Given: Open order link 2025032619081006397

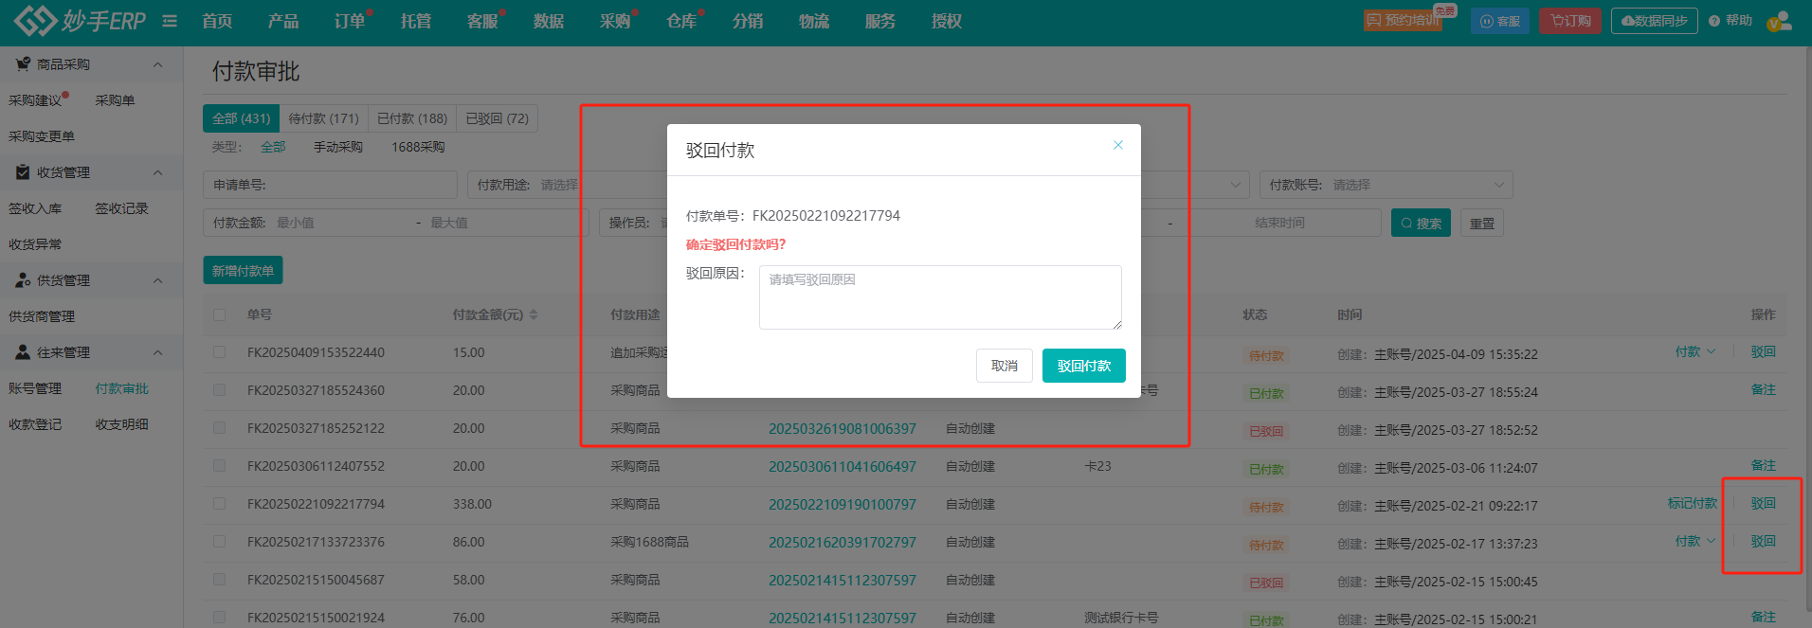Looking at the screenshot, I should 843,428.
